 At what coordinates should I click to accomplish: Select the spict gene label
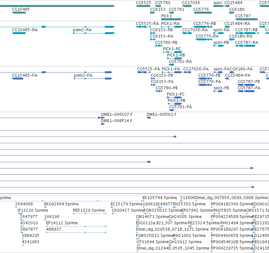tap(217, 3)
